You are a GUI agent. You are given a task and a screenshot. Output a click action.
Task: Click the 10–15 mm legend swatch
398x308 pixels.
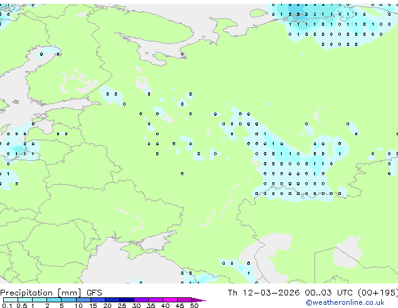click(x=83, y=300)
